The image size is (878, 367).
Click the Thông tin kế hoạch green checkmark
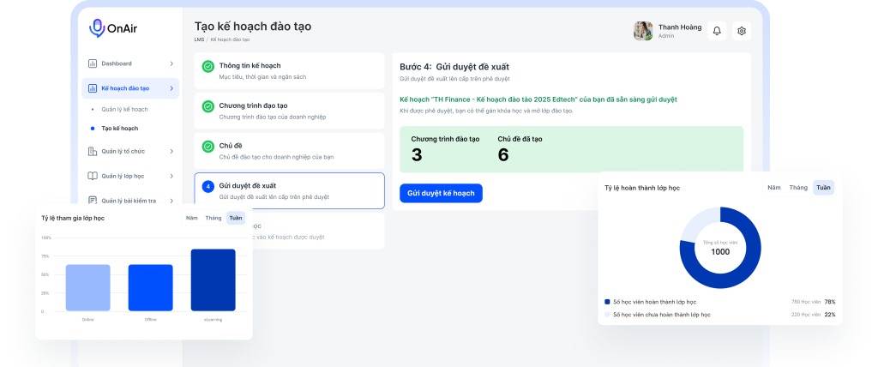[x=207, y=66]
